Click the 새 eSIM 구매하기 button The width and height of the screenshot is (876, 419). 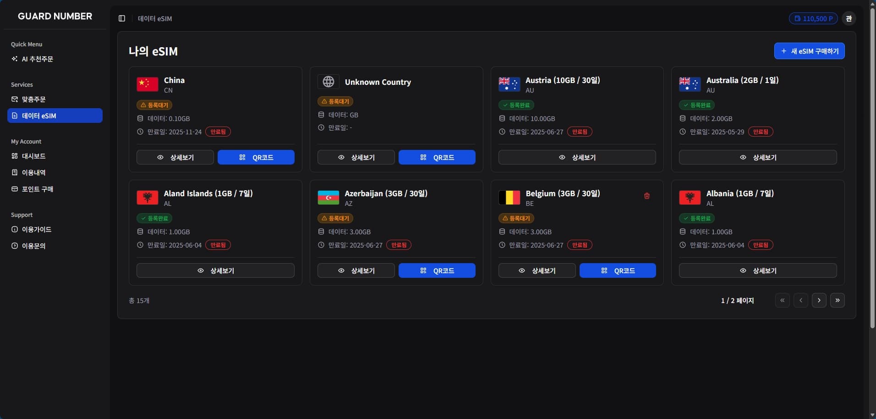(809, 51)
